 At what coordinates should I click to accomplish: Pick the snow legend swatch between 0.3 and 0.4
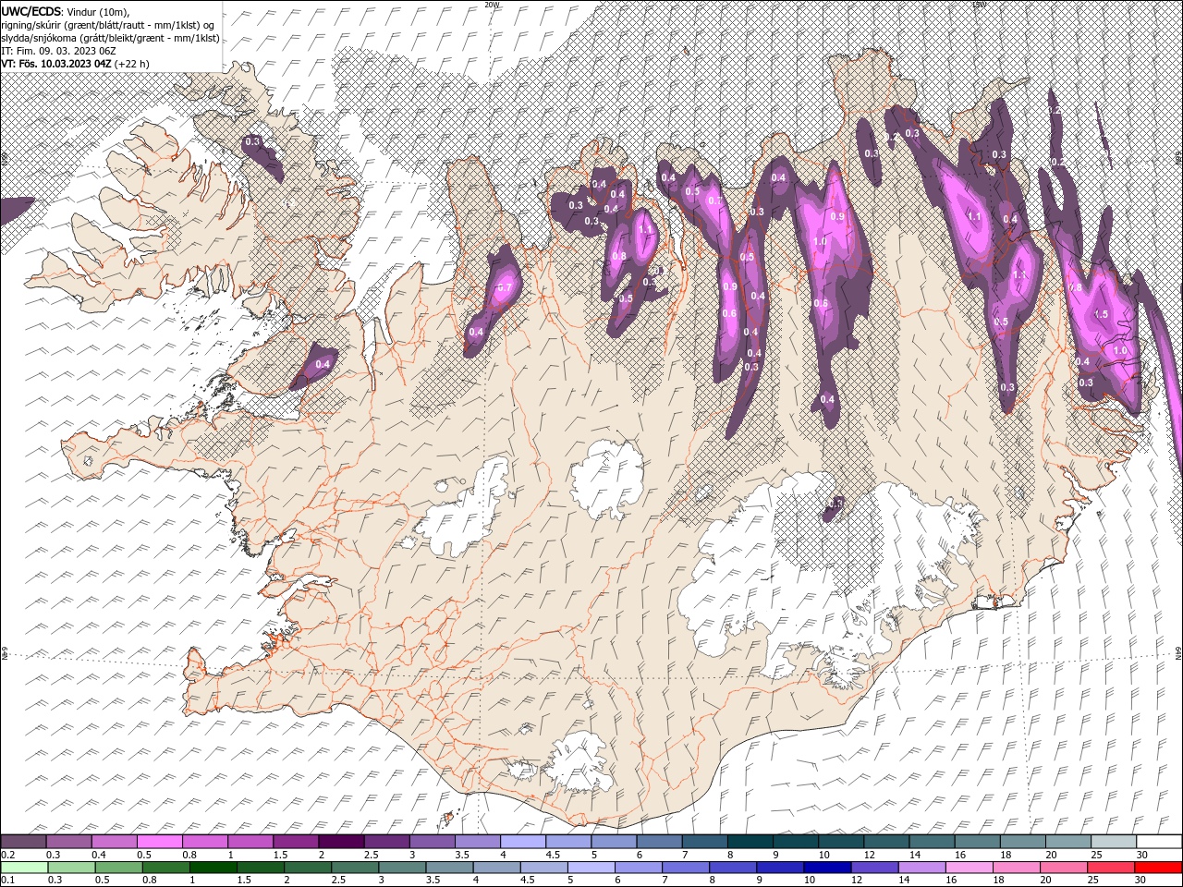coord(68,842)
